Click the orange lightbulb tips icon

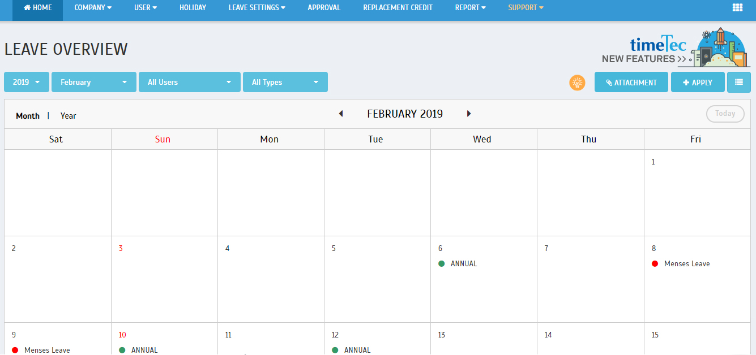click(x=577, y=83)
